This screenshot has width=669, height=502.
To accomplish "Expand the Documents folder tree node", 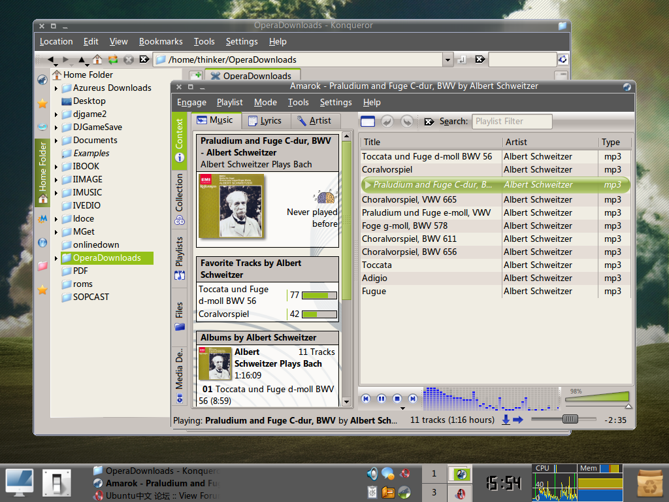I will (56, 141).
